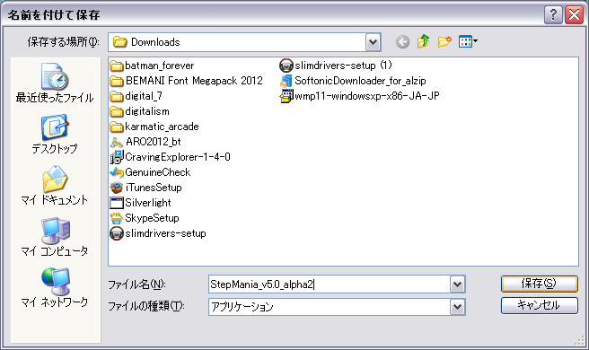Open マイ コンピュータ in the places bar
589x350 pixels.
(55, 237)
